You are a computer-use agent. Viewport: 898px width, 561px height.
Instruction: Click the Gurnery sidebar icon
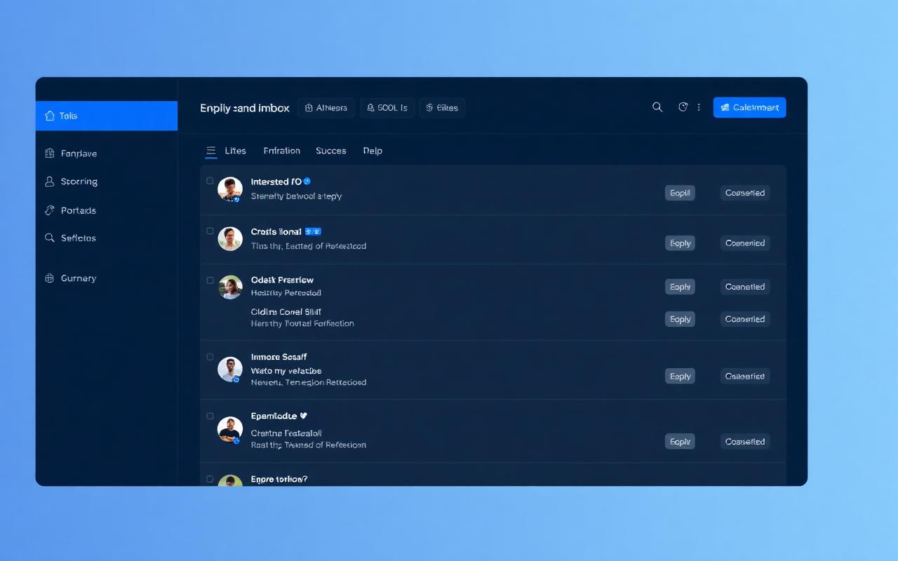tap(50, 278)
